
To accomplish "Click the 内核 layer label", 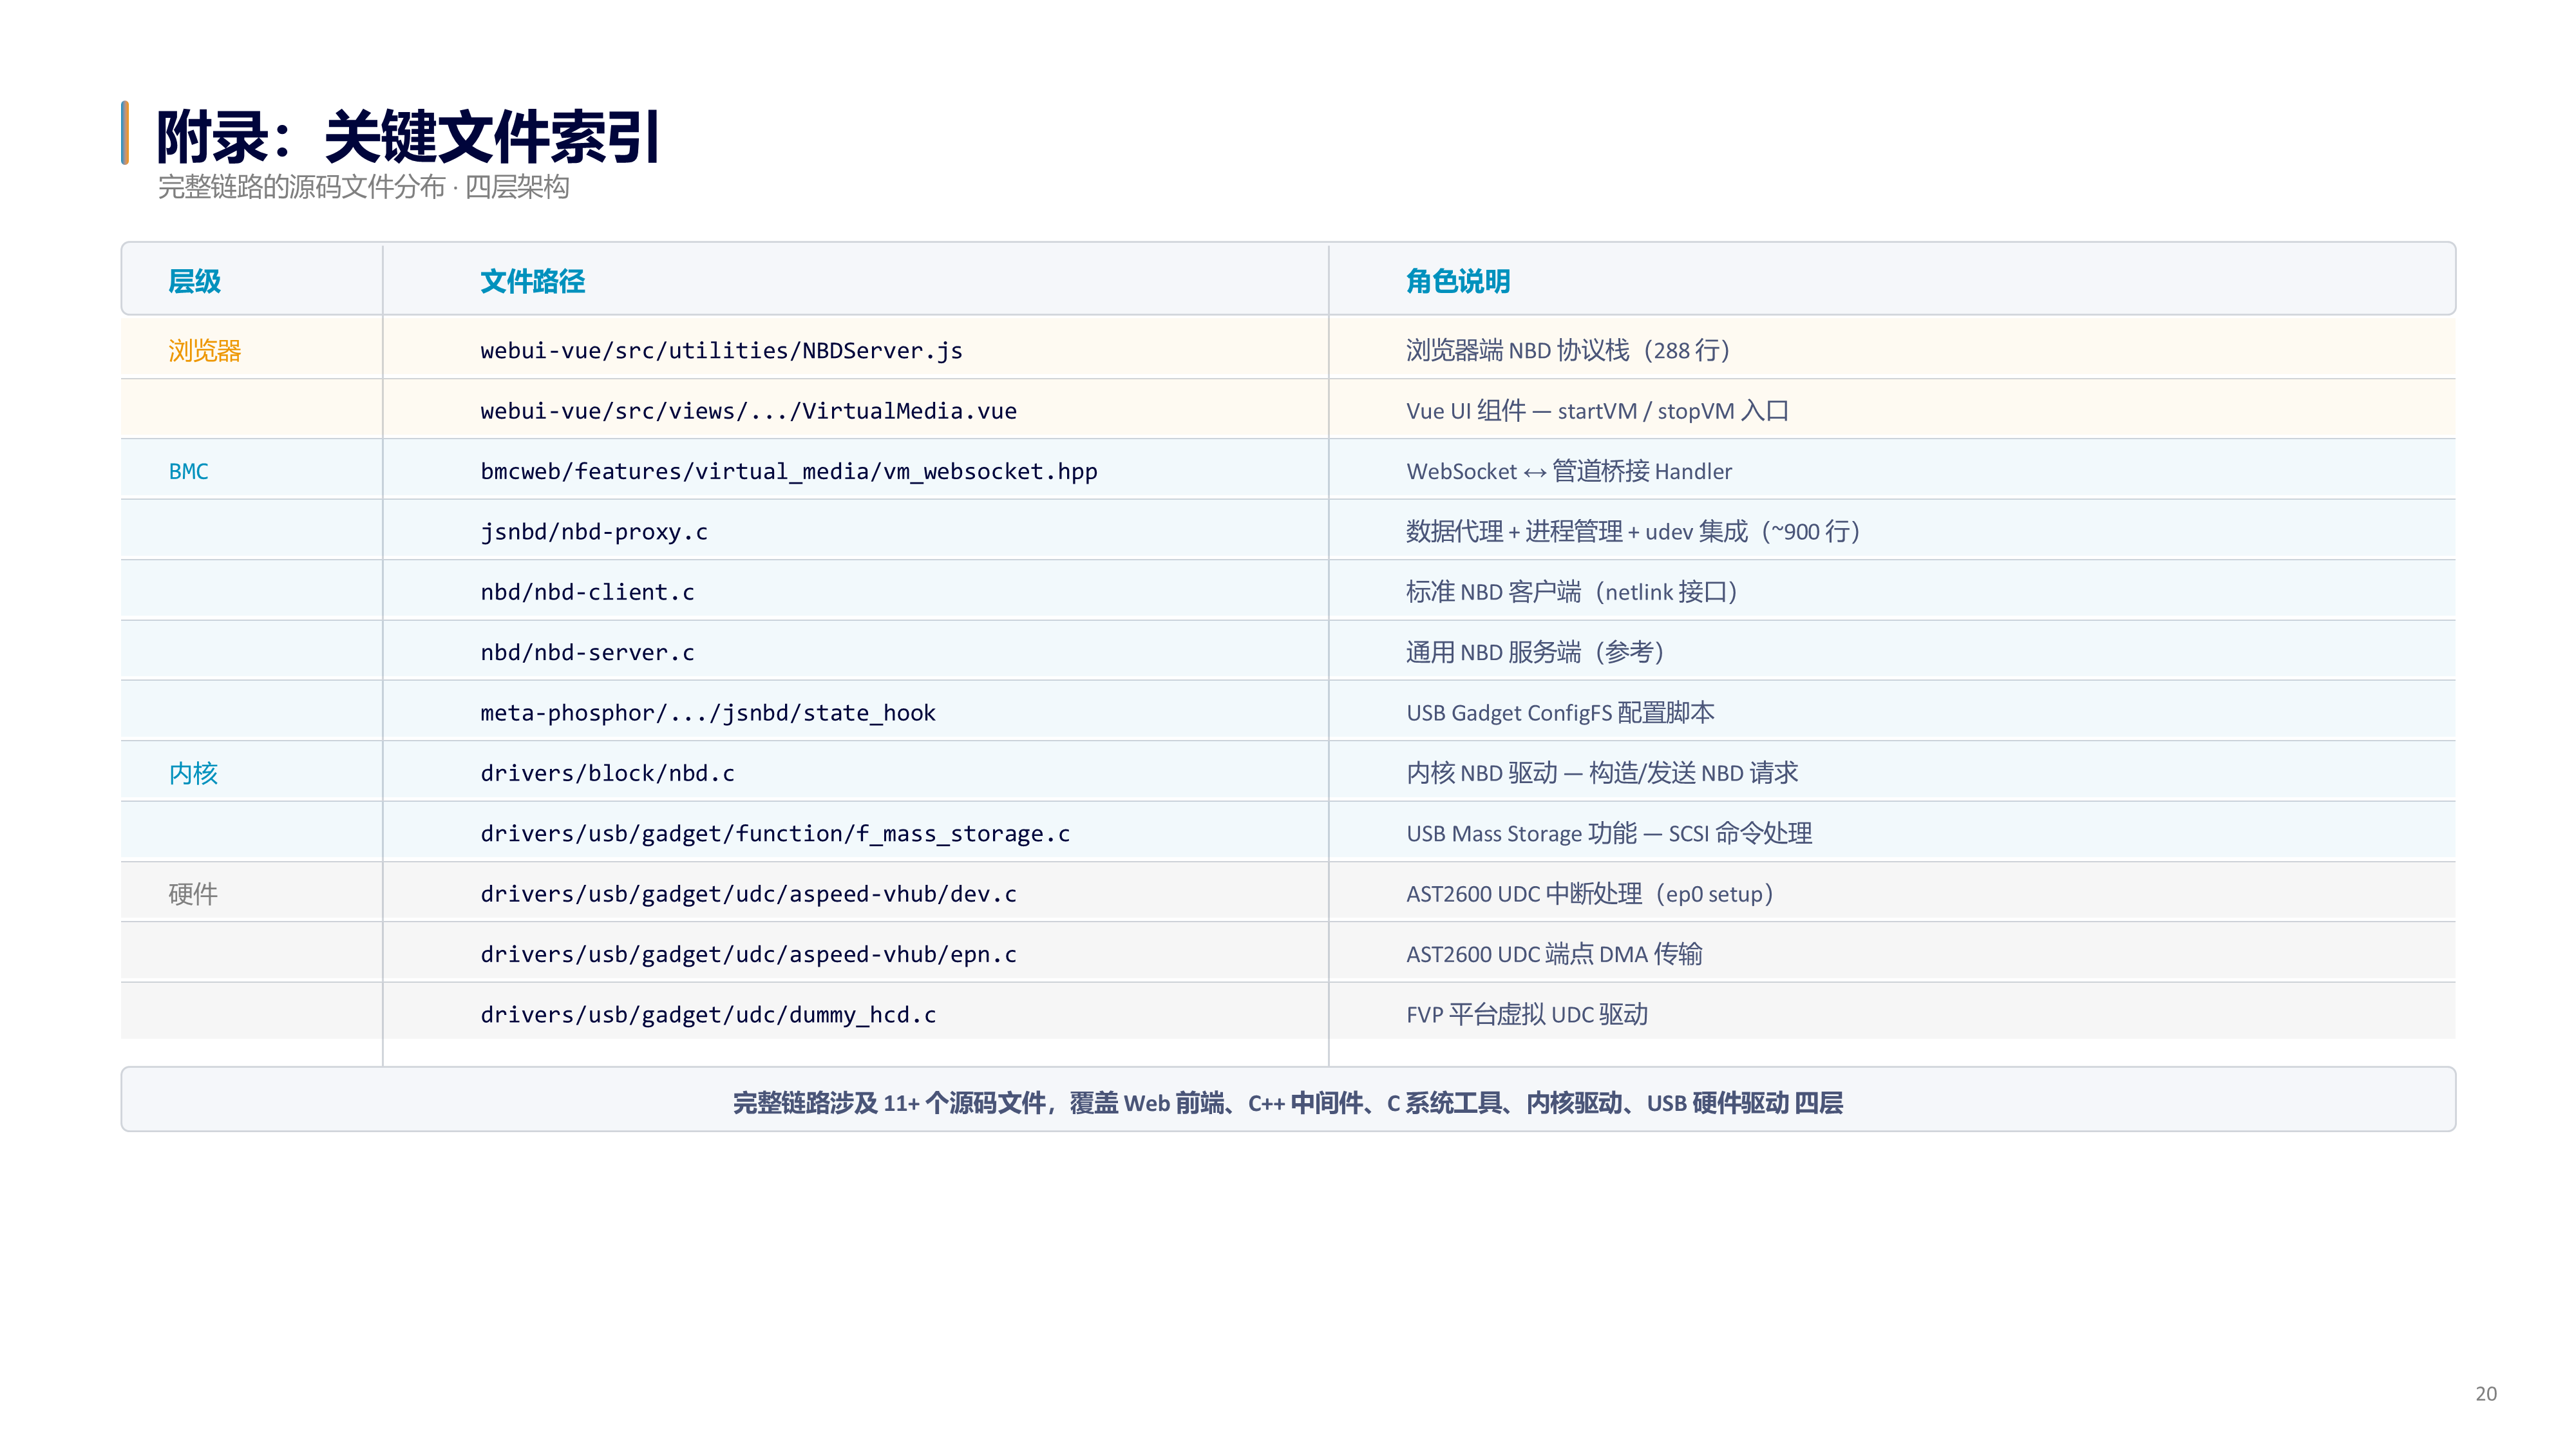I will point(193,773).
